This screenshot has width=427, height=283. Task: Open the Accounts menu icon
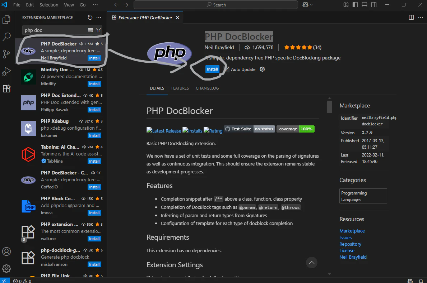6,251
